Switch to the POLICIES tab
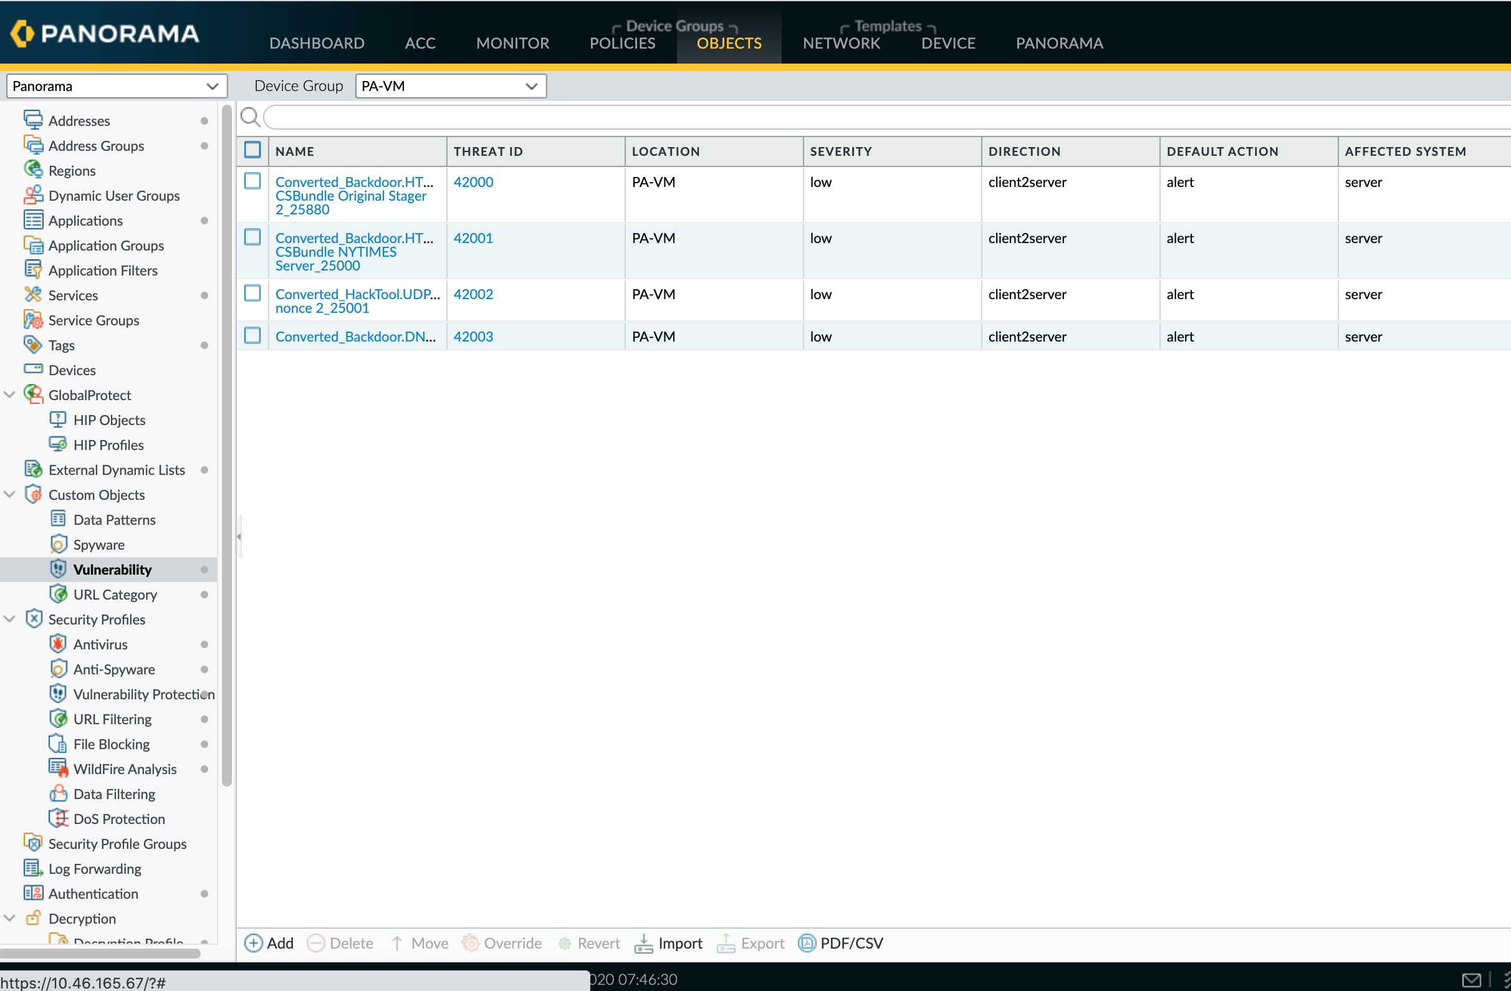Viewport: 1511px width, 991px height. point(622,43)
